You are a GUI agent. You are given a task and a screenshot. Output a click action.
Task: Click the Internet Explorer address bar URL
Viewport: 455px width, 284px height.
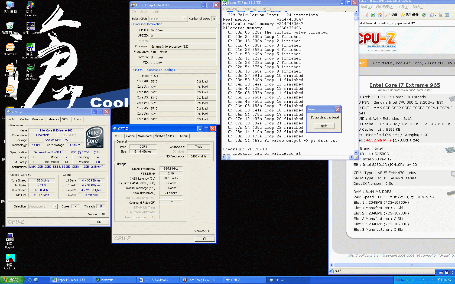pos(387,23)
